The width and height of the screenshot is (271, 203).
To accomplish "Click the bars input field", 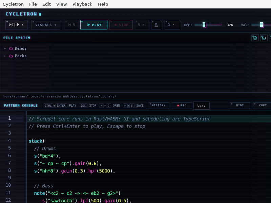I will (201, 106).
